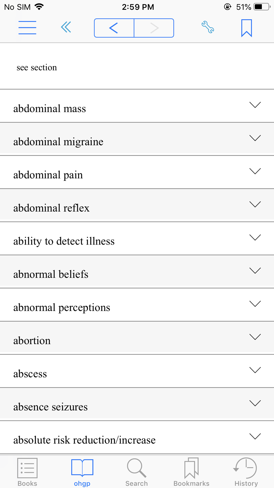
Task: Select the abnormal beliefs index entry
Action: point(137,272)
